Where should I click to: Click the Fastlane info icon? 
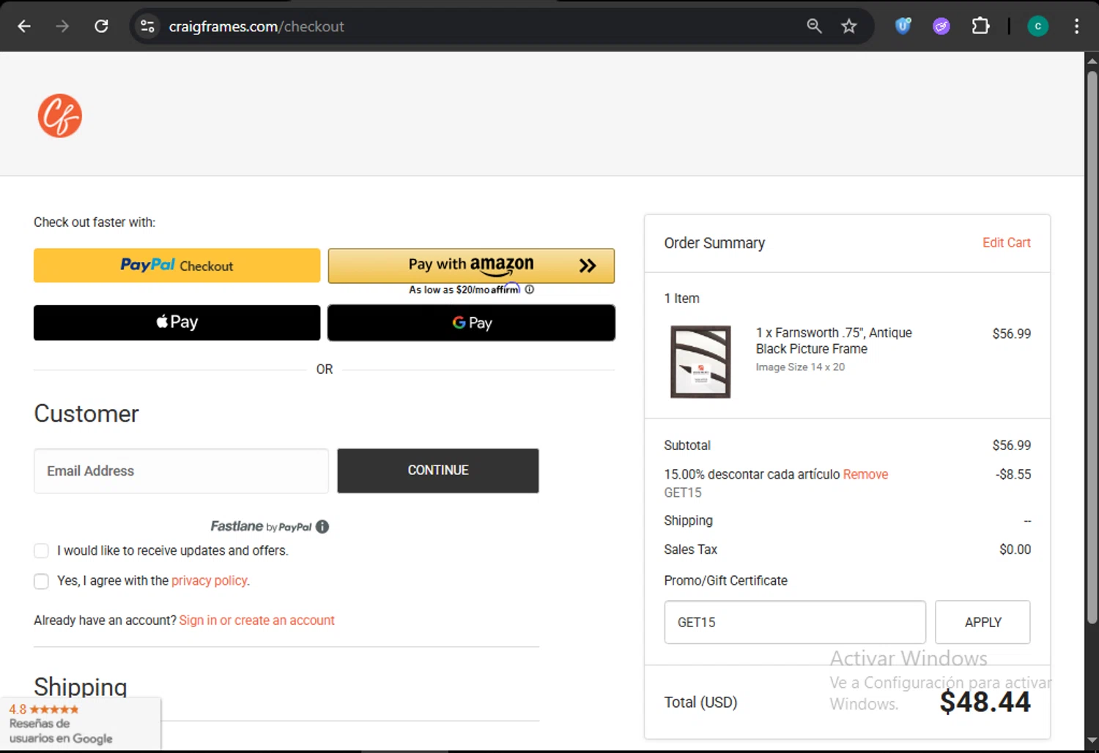[x=322, y=526]
